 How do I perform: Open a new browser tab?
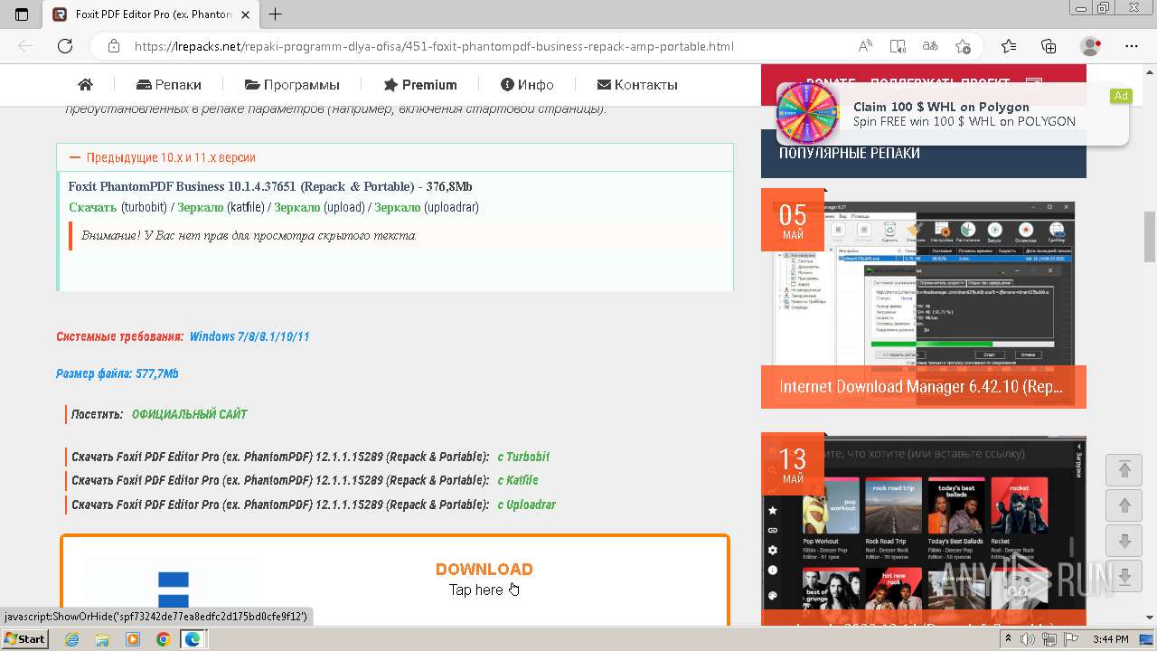276,14
